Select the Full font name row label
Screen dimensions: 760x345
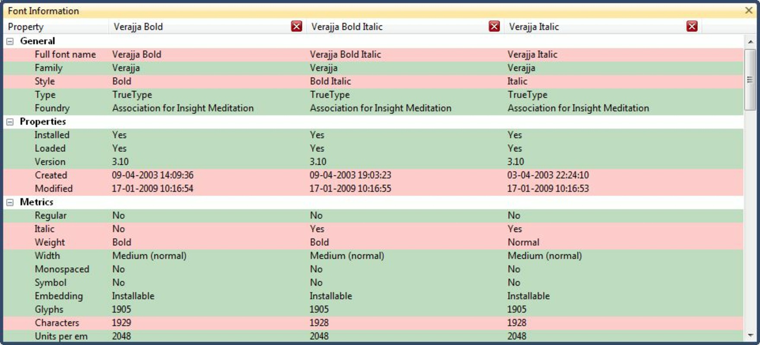65,54
